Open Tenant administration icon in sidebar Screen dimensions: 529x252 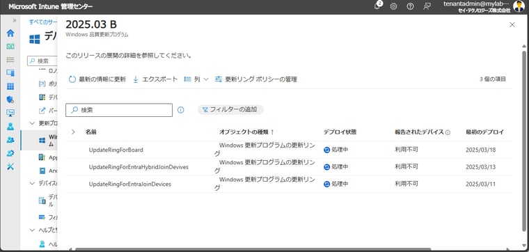coord(10,153)
